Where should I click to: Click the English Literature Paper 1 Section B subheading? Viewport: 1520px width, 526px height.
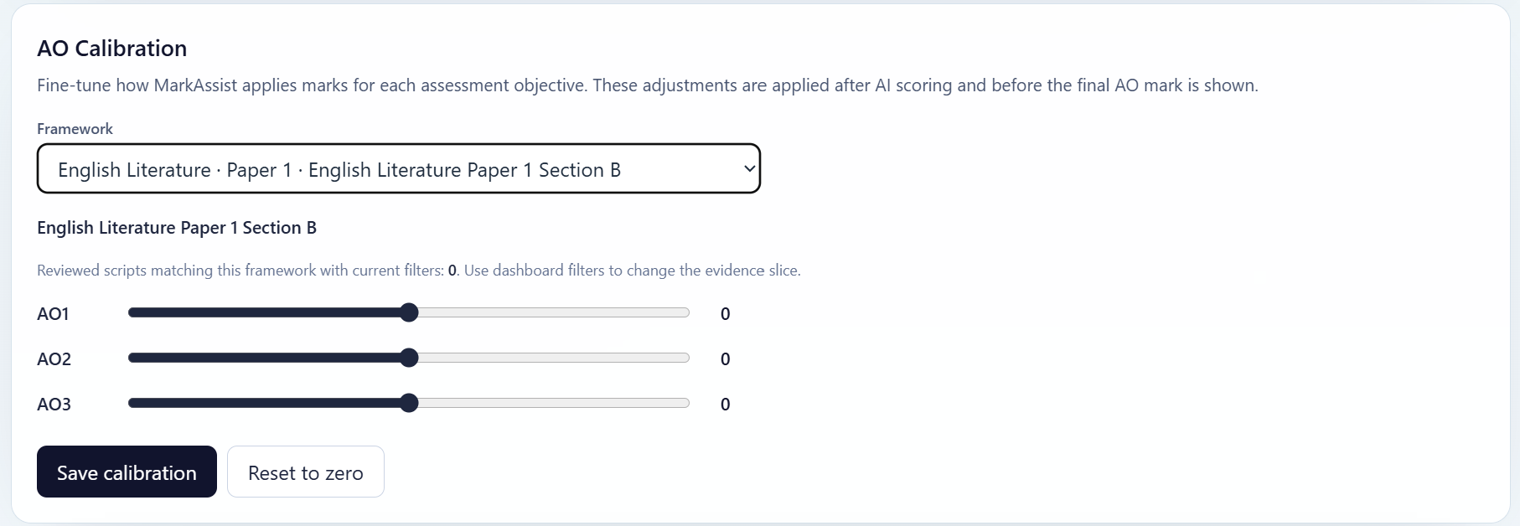tap(176, 227)
